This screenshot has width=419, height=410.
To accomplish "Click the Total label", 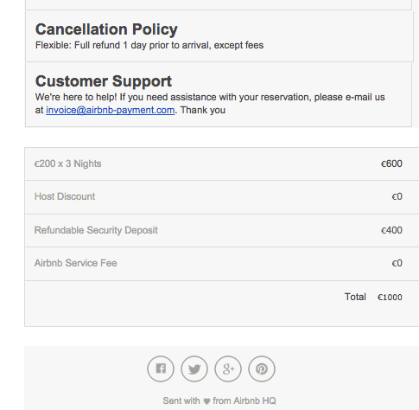I will (355, 297).
